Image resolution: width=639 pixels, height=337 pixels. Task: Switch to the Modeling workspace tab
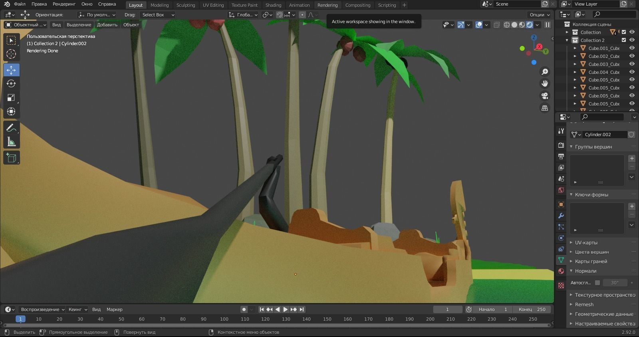pos(159,5)
